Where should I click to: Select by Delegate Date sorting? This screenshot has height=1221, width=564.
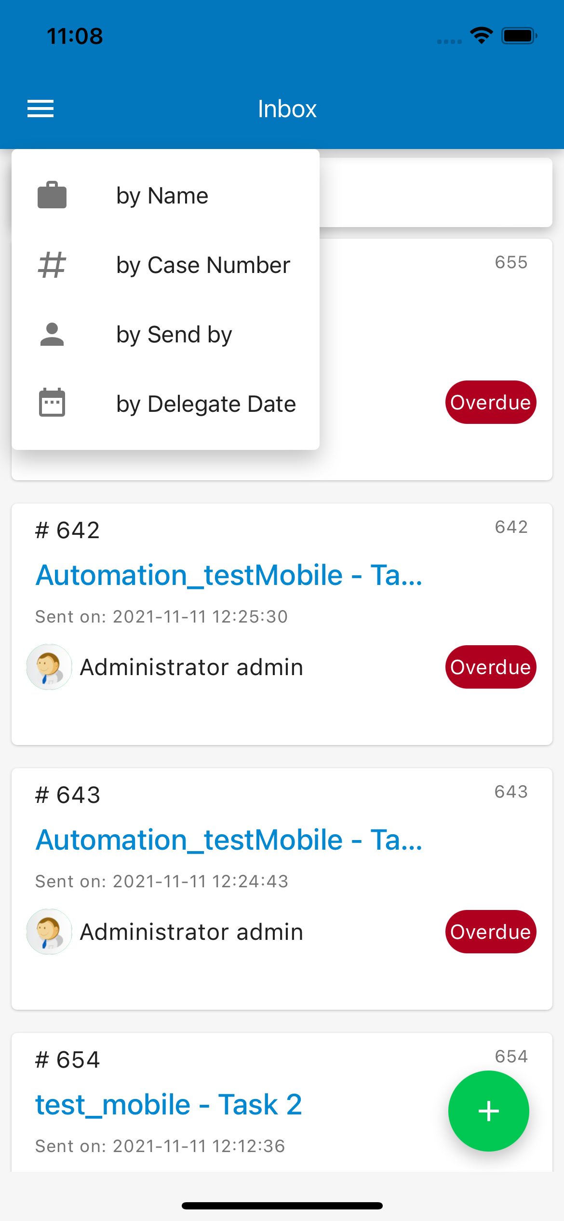pyautogui.click(x=206, y=404)
